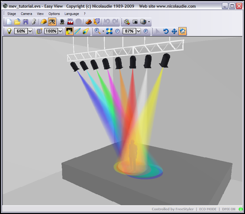Toggle the home view house icon
The image size is (245, 214).
point(183,31)
